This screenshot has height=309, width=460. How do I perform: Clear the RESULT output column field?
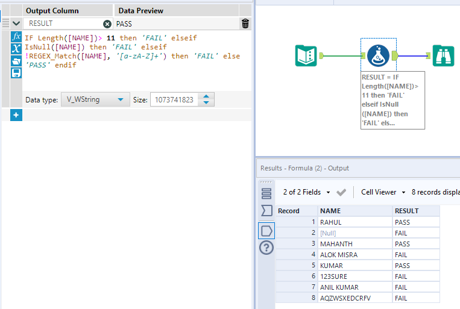click(x=107, y=23)
